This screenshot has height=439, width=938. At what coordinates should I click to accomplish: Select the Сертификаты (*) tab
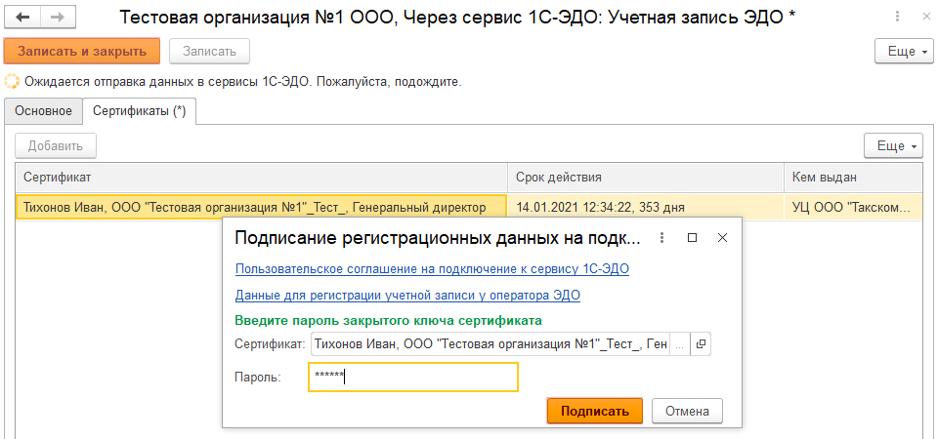(x=139, y=111)
